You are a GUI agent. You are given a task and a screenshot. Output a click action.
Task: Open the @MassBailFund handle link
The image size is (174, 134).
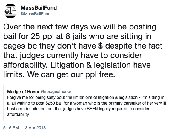pos(36,14)
